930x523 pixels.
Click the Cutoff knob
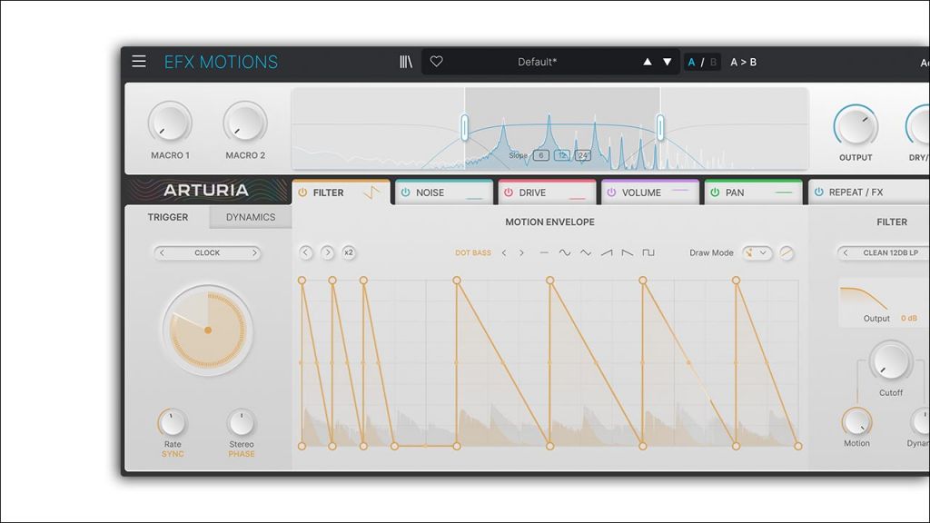(891, 361)
